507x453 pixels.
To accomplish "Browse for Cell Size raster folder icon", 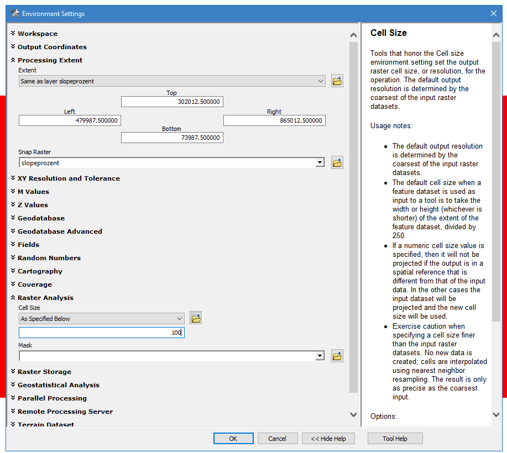I will (196, 318).
